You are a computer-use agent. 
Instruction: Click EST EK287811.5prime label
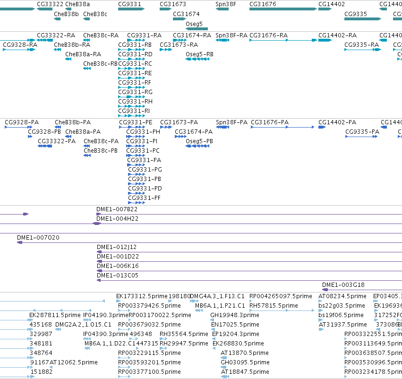pyautogui.click(x=55, y=315)
